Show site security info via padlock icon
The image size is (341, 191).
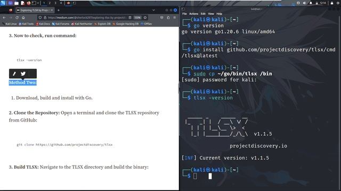click(x=45, y=18)
